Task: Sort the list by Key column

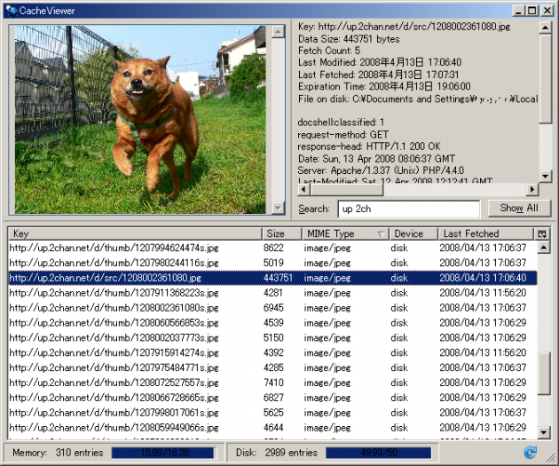Action: (133, 233)
